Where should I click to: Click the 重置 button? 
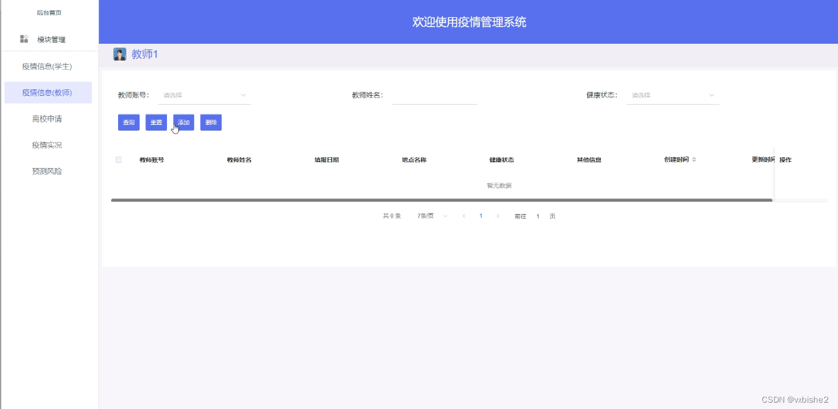click(x=156, y=122)
